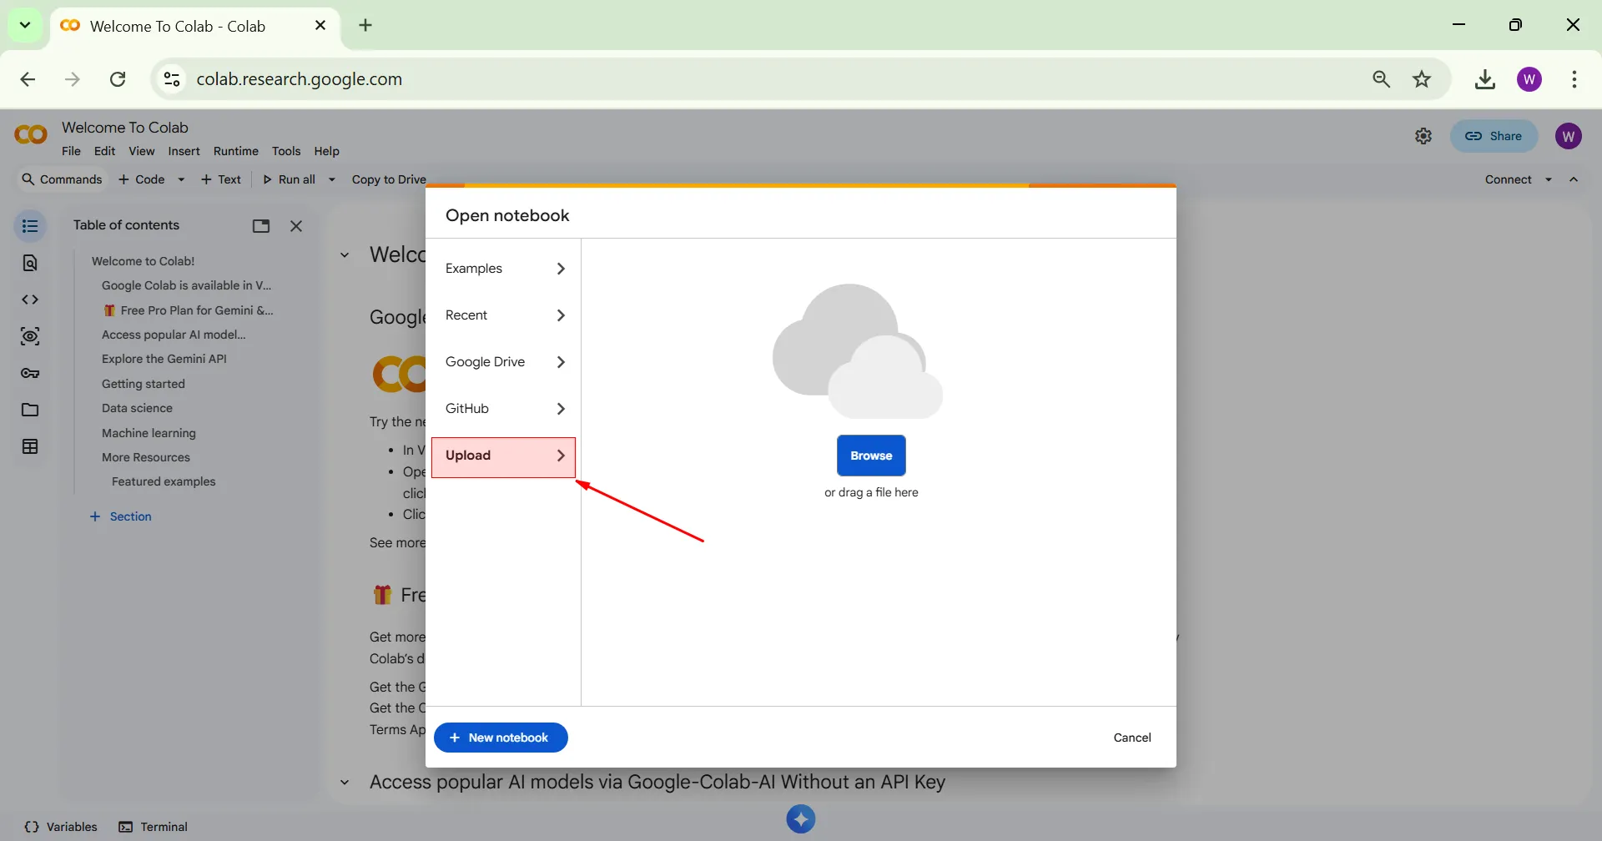
Task: Open the Edit menu
Action: coord(104,151)
